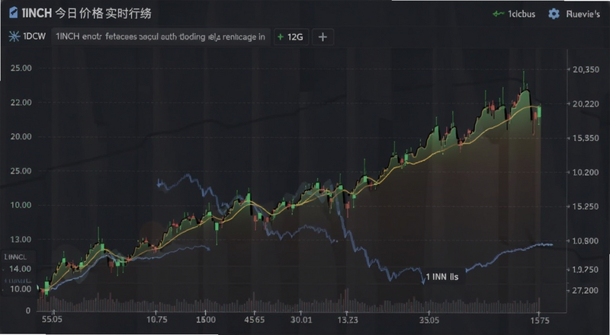
Task: Click the 1INCH 今日价格 page title
Action: point(86,13)
